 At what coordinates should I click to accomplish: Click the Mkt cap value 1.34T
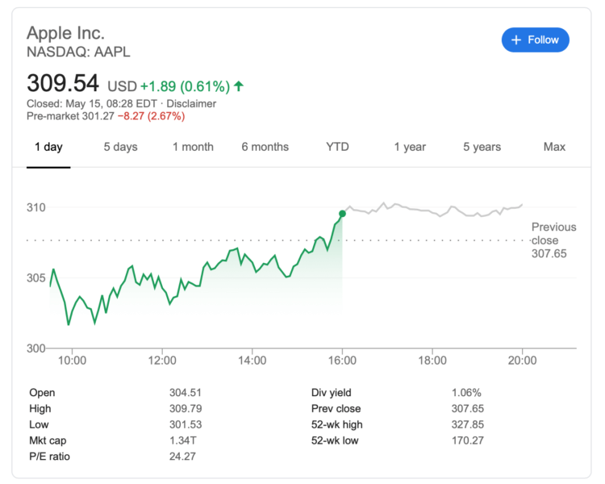183,440
